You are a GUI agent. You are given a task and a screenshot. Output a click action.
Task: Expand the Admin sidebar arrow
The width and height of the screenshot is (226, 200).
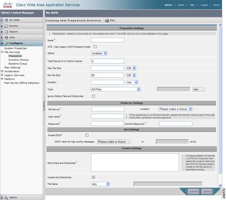pos(2,198)
